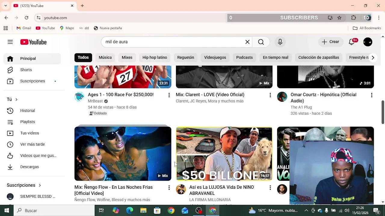Open Shorts in the sidebar

click(32, 70)
